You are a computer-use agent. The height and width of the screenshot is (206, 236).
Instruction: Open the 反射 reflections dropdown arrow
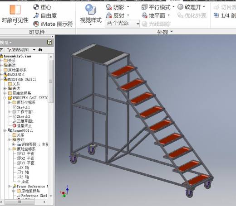(128, 15)
